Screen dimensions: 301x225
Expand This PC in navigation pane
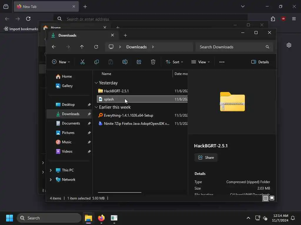click(x=51, y=170)
